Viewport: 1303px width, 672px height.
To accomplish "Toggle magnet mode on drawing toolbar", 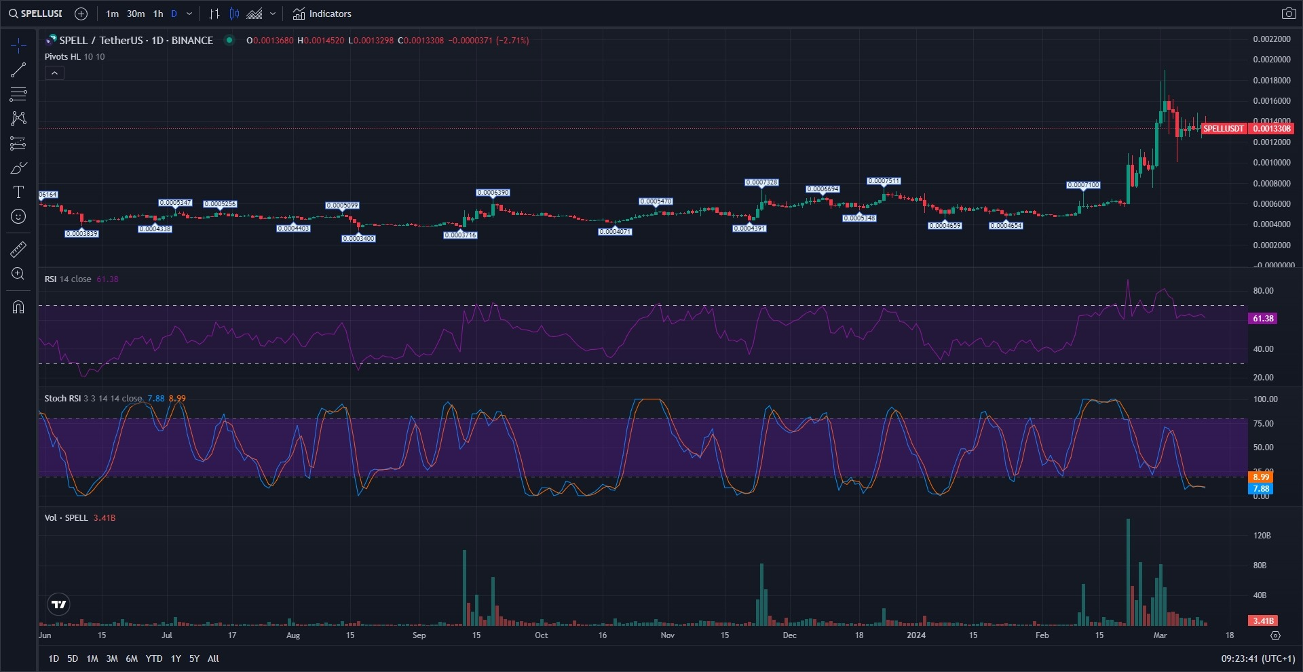I will point(18,307).
